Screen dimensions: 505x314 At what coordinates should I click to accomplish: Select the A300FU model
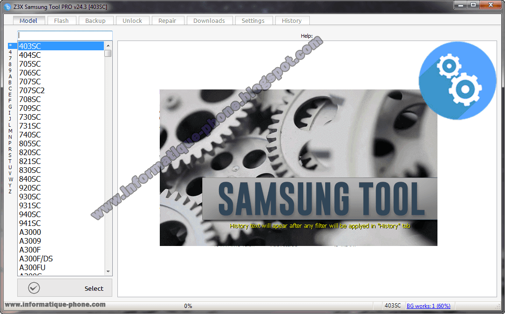(x=61, y=267)
